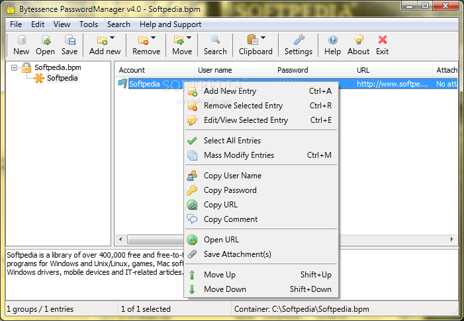
Task: Select Move Down menu entry
Action: 261,289
